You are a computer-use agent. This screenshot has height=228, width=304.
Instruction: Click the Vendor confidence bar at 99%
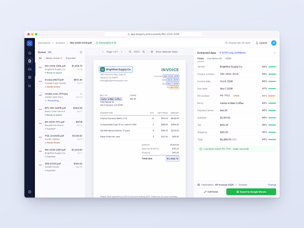tap(272, 67)
